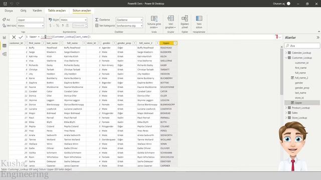Click the user account avatar icon
Viewport: 321px width, 180px height.
pos(288,3)
